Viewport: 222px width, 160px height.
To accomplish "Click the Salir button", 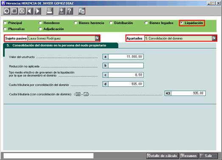I will point(208,156).
